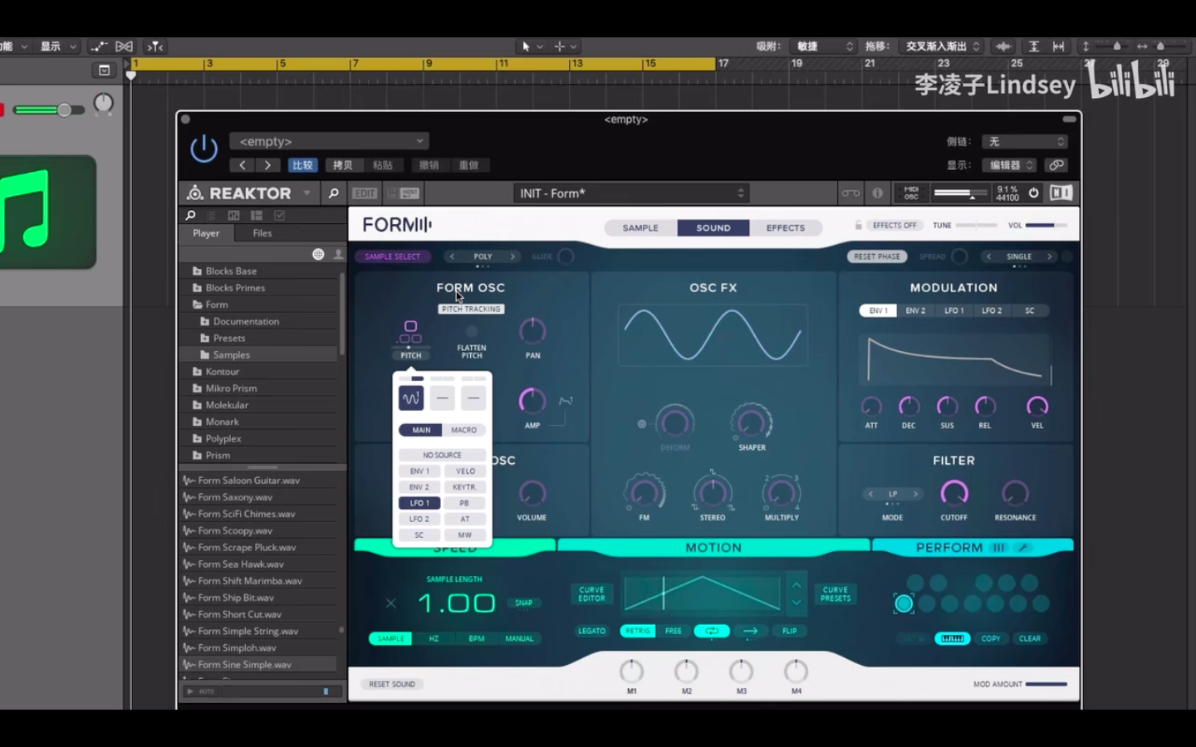Switch to the EFFECTS tab
Viewport: 1196px width, 747px height.
click(786, 228)
